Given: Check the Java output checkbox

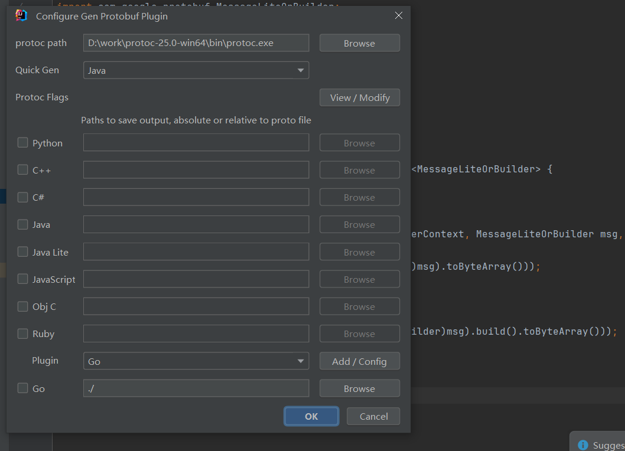Looking at the screenshot, I should 22,224.
